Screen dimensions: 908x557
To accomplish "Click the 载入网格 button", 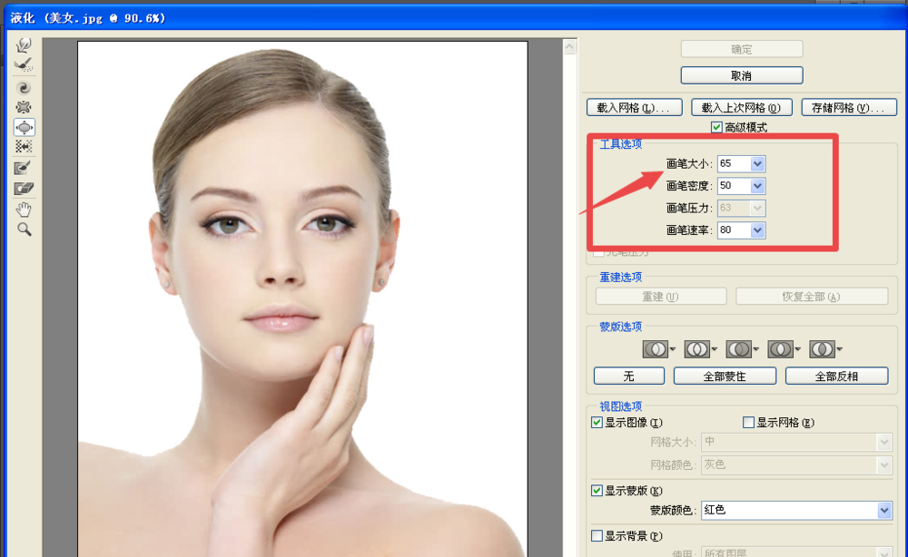I will tap(634, 106).
